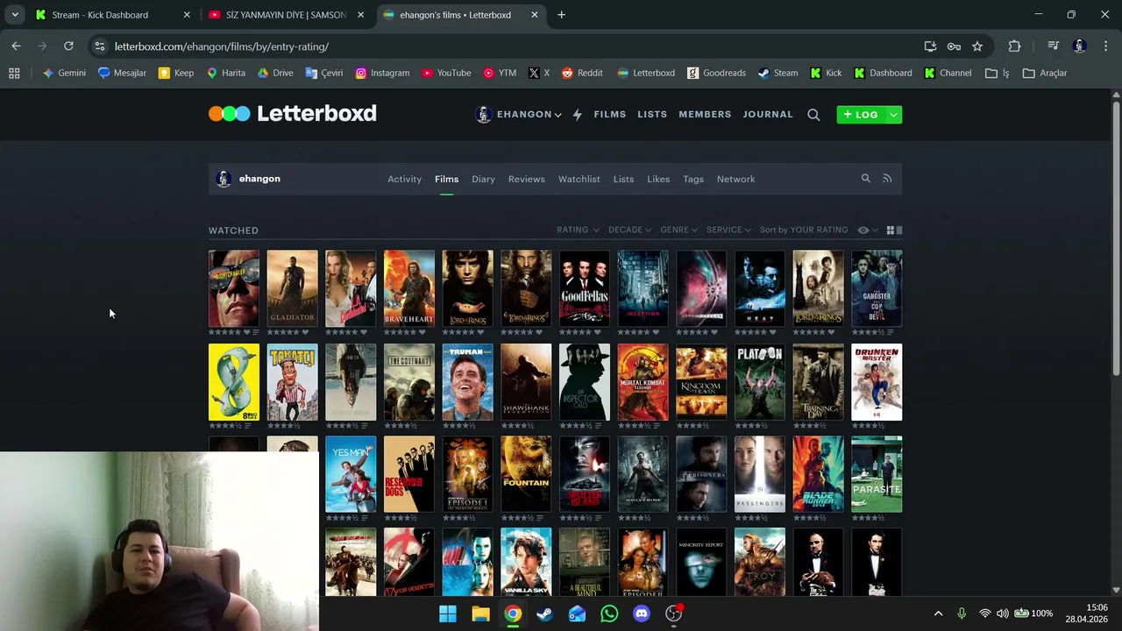The image size is (1122, 631).
Task: Click the Letterboxd logo in the header
Action: tap(293, 113)
